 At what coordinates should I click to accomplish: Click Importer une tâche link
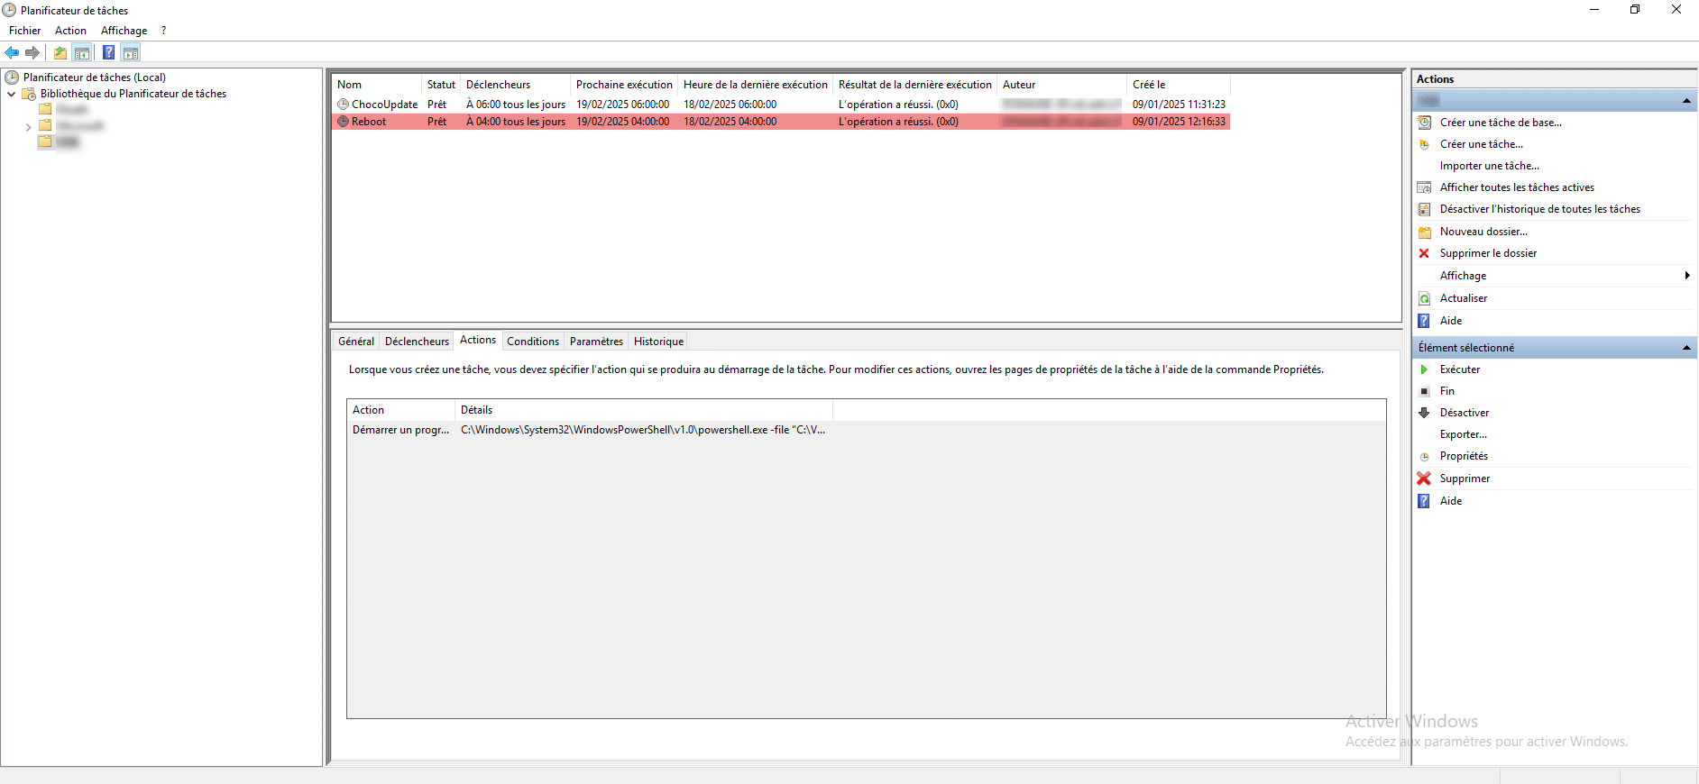pyautogui.click(x=1489, y=166)
